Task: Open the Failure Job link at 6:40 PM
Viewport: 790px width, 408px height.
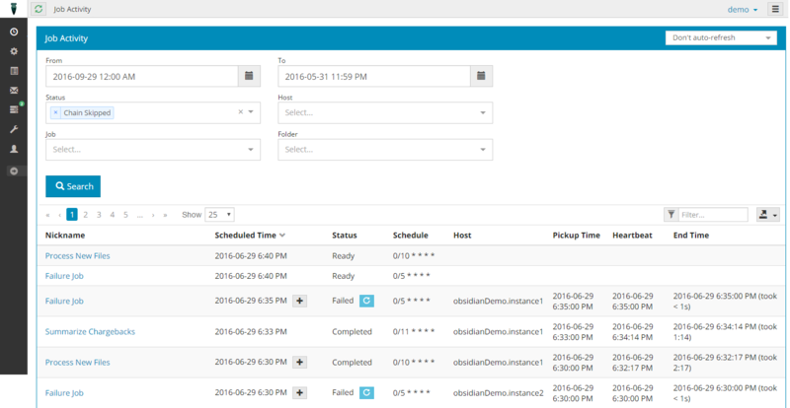Action: 64,276
